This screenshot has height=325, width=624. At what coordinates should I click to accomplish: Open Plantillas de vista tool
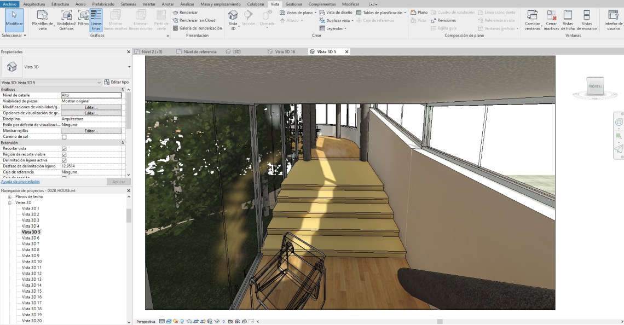[43, 16]
